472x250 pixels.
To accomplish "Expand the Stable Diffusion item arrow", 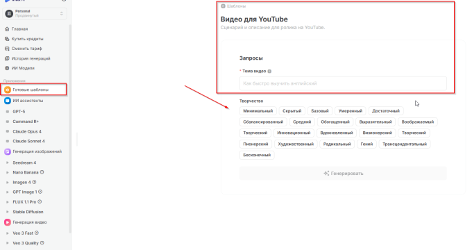I will tap(8, 212).
